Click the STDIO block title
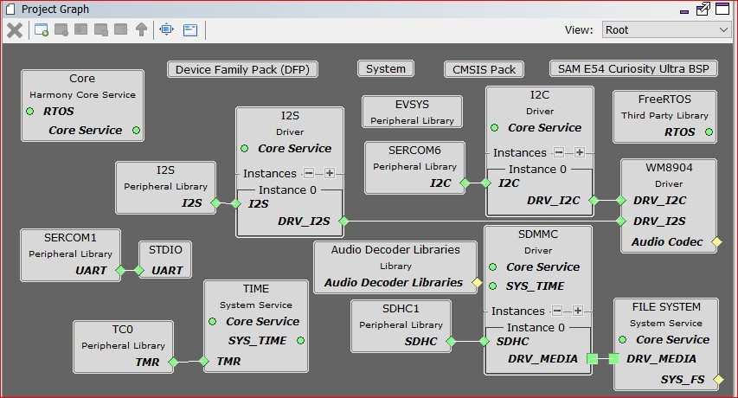This screenshot has height=398, width=738. [x=165, y=250]
